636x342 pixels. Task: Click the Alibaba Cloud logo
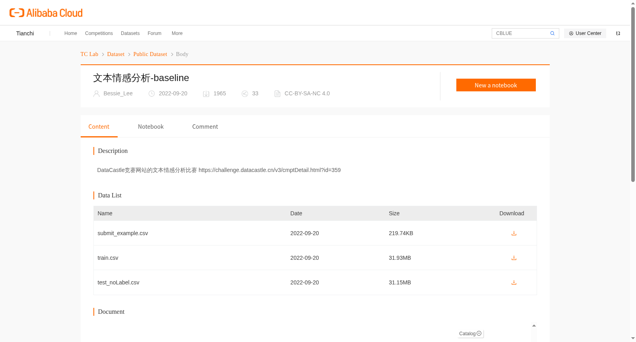pos(46,13)
